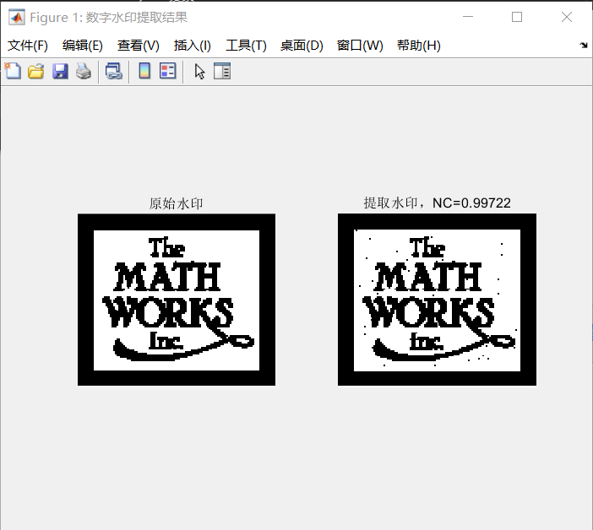This screenshot has width=593, height=530.
Task: Open the 编辑(E) menu
Action: 83,46
